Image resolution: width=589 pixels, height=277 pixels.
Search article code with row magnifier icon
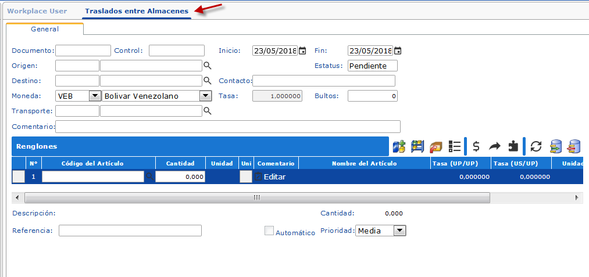tap(149, 176)
